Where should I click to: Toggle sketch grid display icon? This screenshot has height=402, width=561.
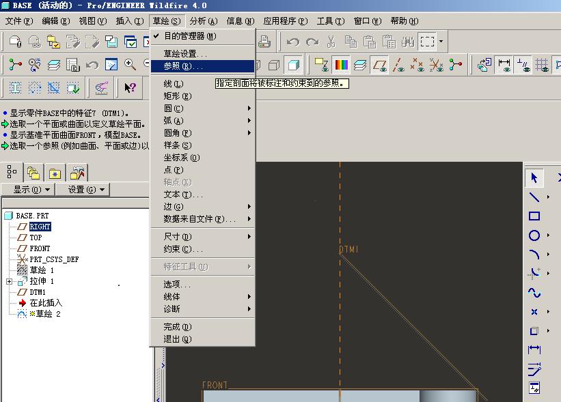pyautogui.click(x=542, y=65)
